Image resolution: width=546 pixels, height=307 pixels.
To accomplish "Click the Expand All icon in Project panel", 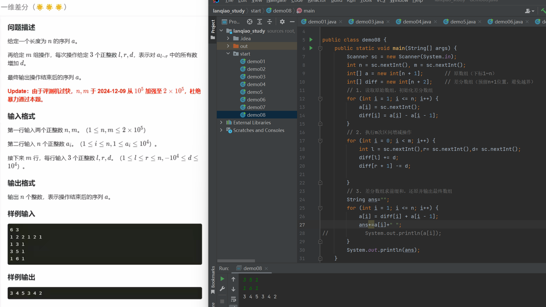I will click(x=259, y=22).
